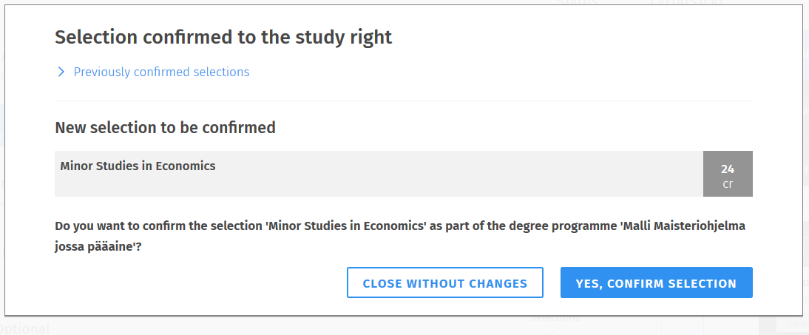809x335 pixels.
Task: Click the cr unit label in the badge
Action: tap(728, 184)
